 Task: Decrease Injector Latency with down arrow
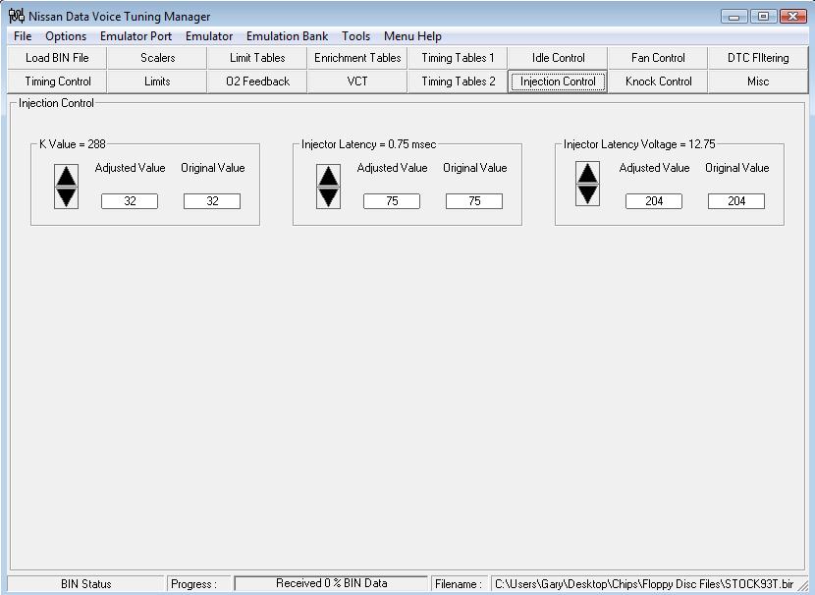click(x=328, y=196)
